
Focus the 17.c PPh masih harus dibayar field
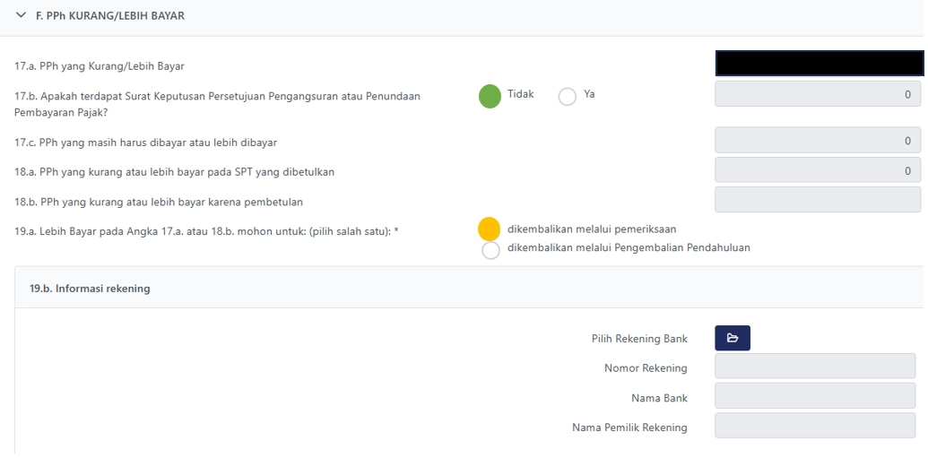tap(817, 141)
